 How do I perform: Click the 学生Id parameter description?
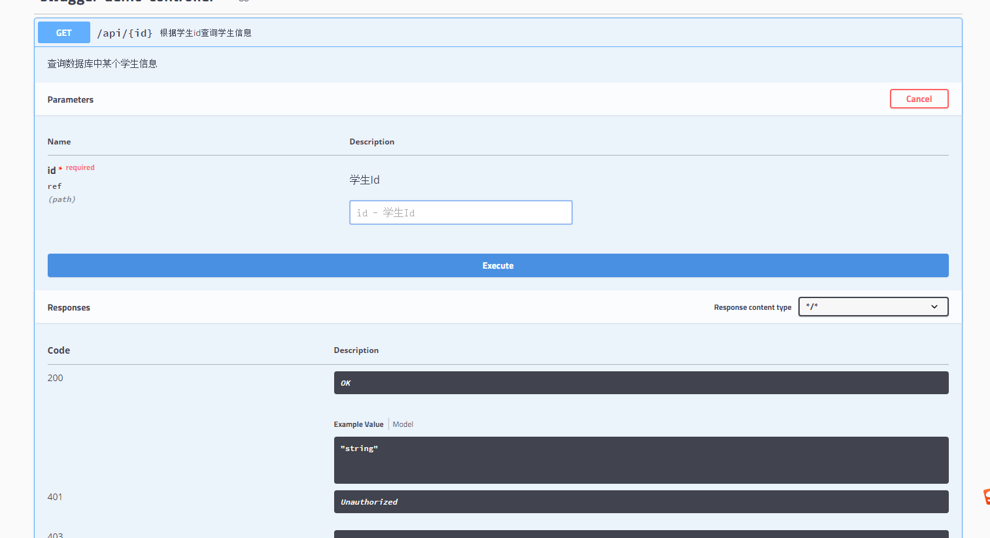point(364,180)
